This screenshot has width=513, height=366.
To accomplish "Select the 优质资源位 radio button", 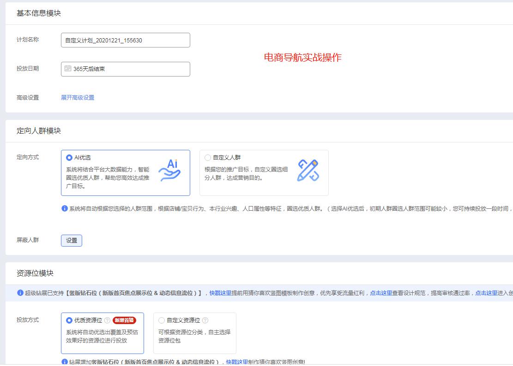I will click(x=69, y=320).
